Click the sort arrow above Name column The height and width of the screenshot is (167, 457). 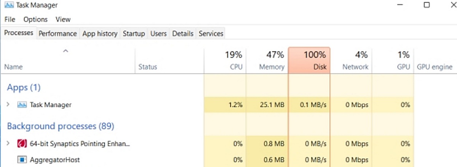pyautogui.click(x=66, y=51)
